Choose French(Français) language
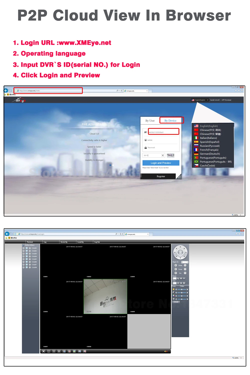The height and width of the screenshot is (375, 250). click(x=209, y=150)
